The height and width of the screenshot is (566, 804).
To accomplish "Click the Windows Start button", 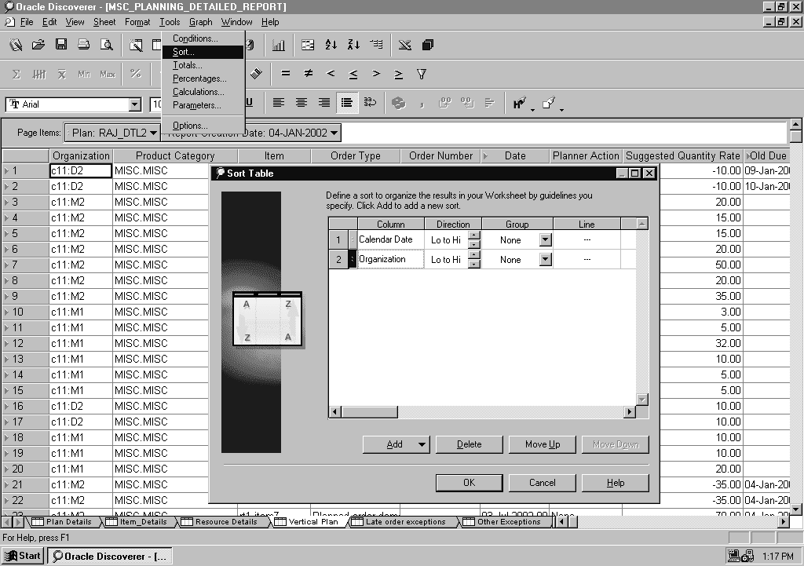I will [23, 556].
